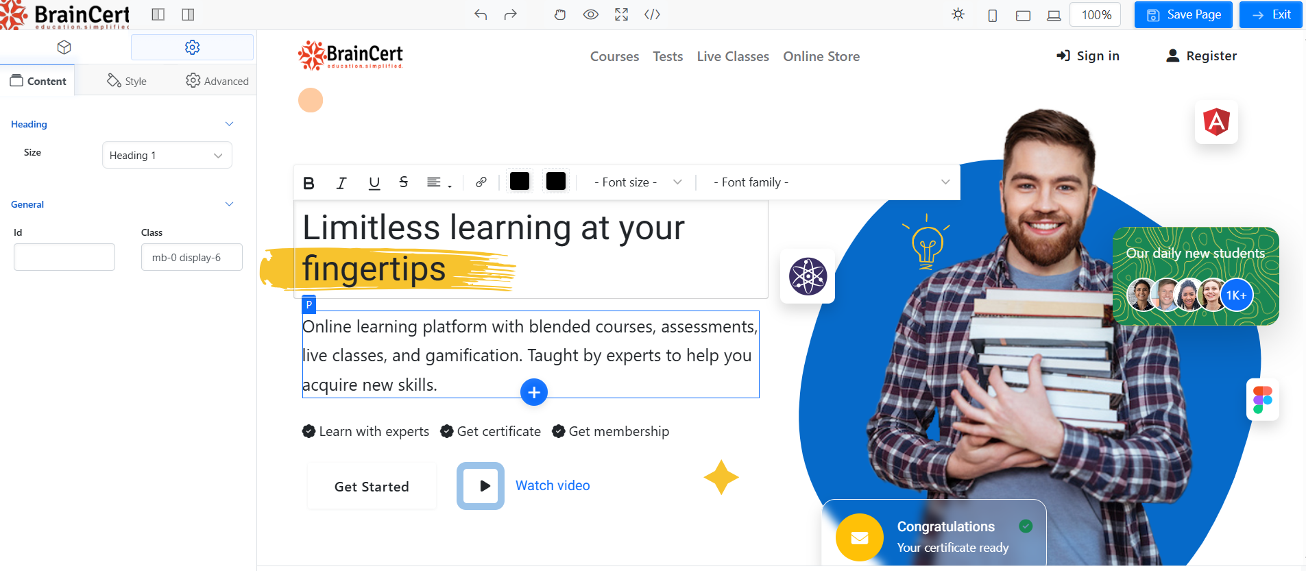Switch to Style tab
The width and height of the screenshot is (1306, 571).
point(127,81)
